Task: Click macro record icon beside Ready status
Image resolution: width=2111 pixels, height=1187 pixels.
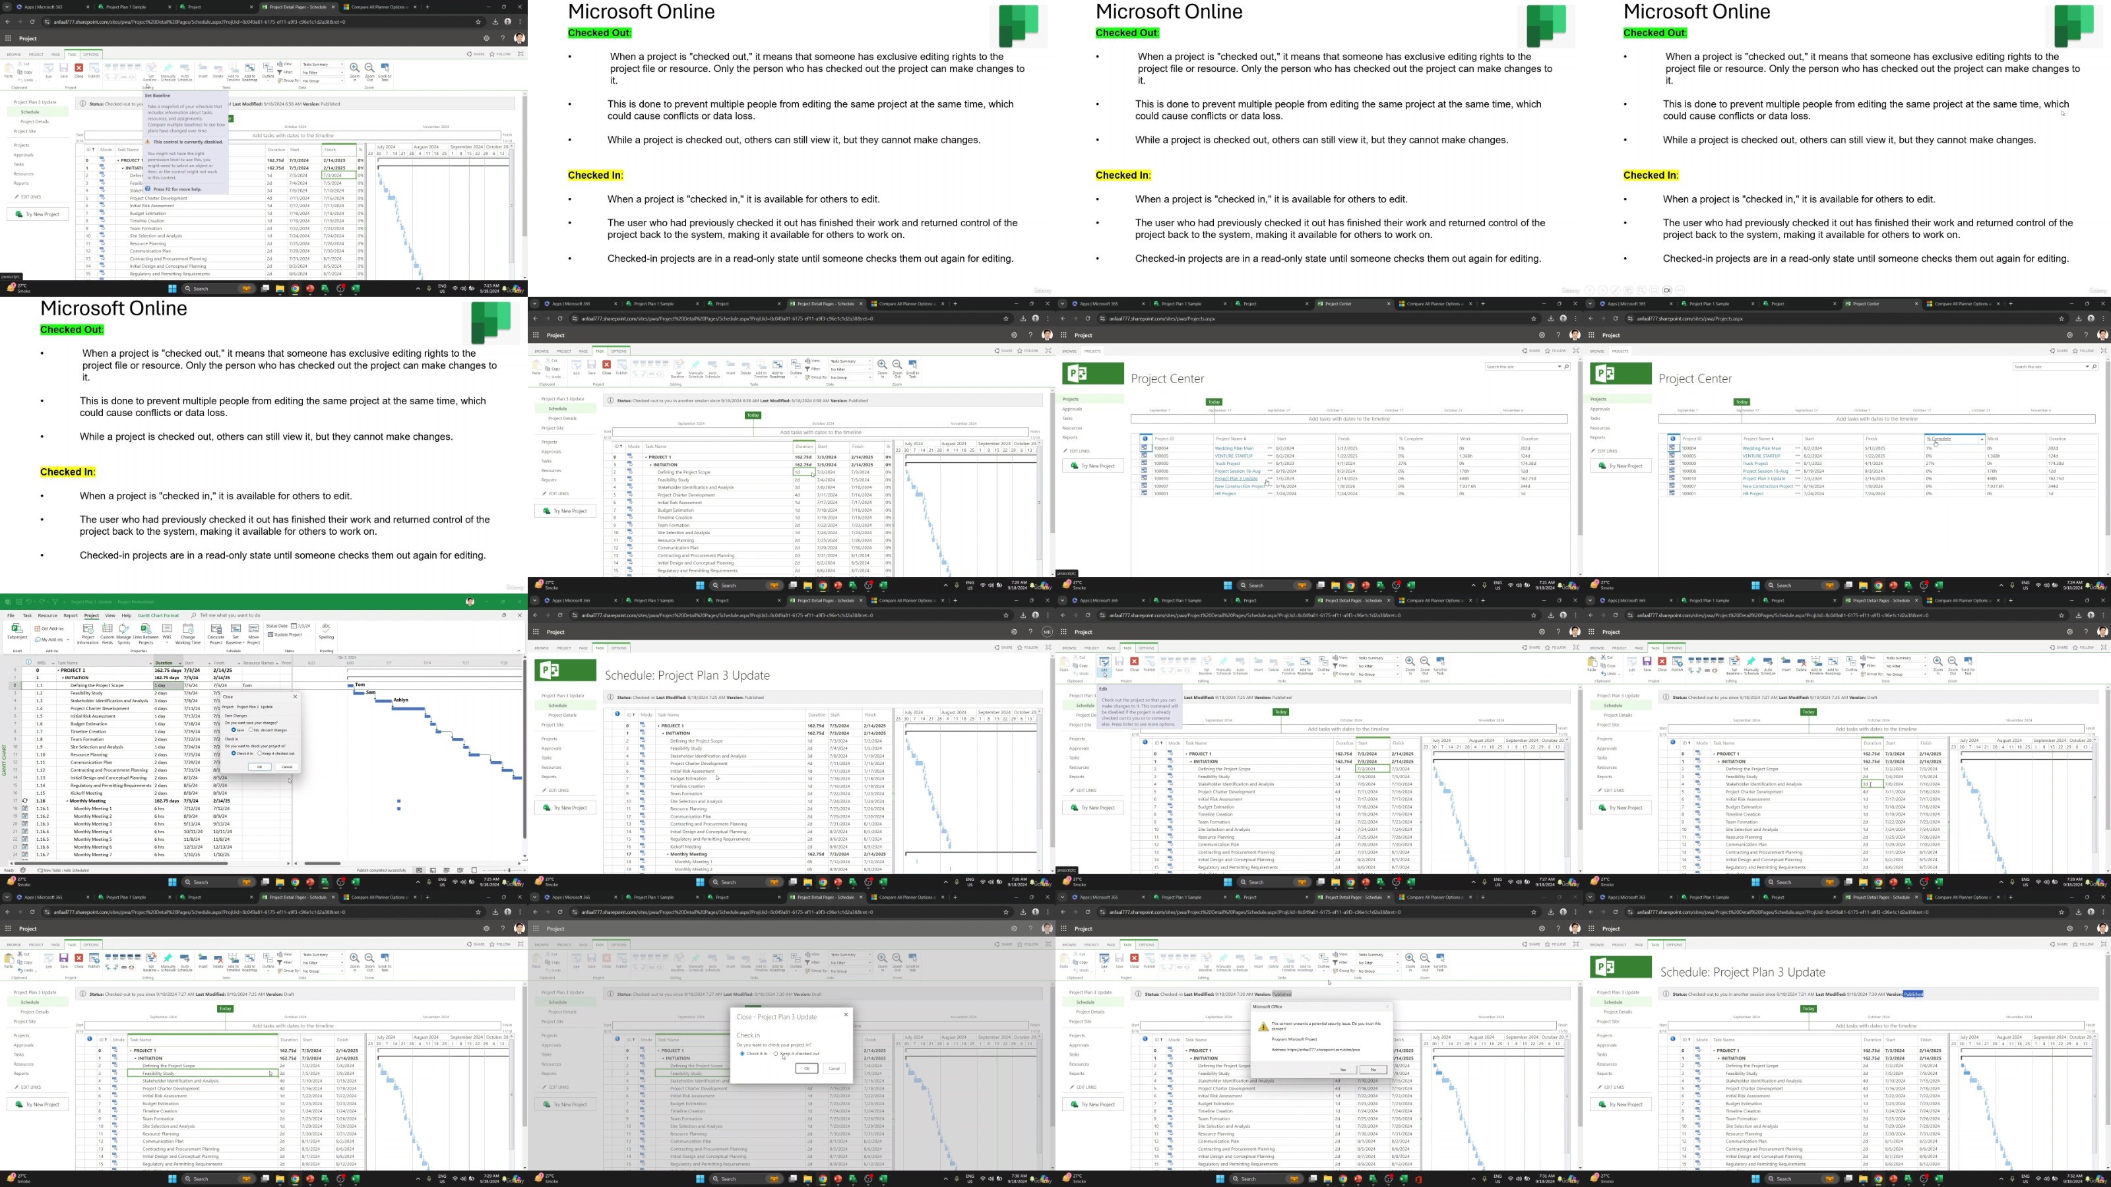Action: 23,870
